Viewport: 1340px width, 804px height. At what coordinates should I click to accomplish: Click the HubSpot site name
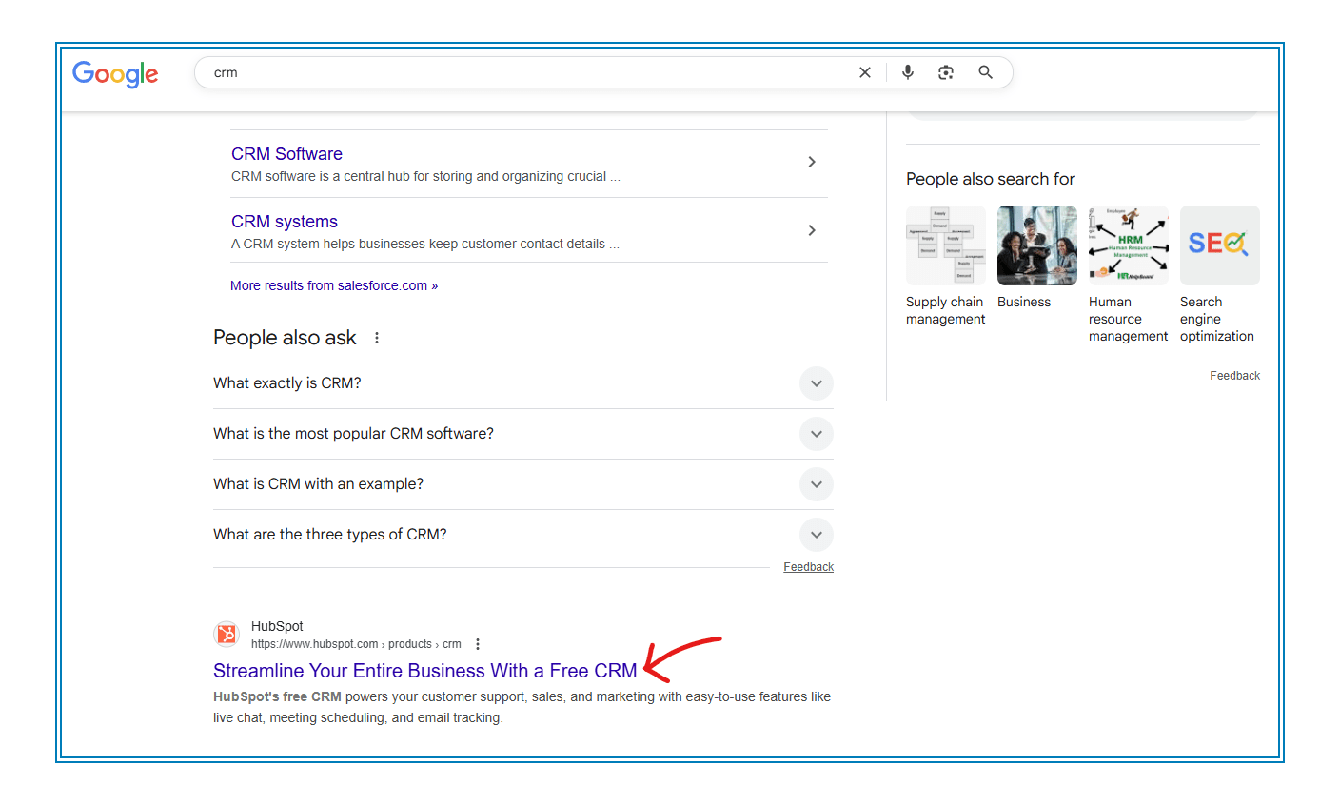(x=277, y=626)
